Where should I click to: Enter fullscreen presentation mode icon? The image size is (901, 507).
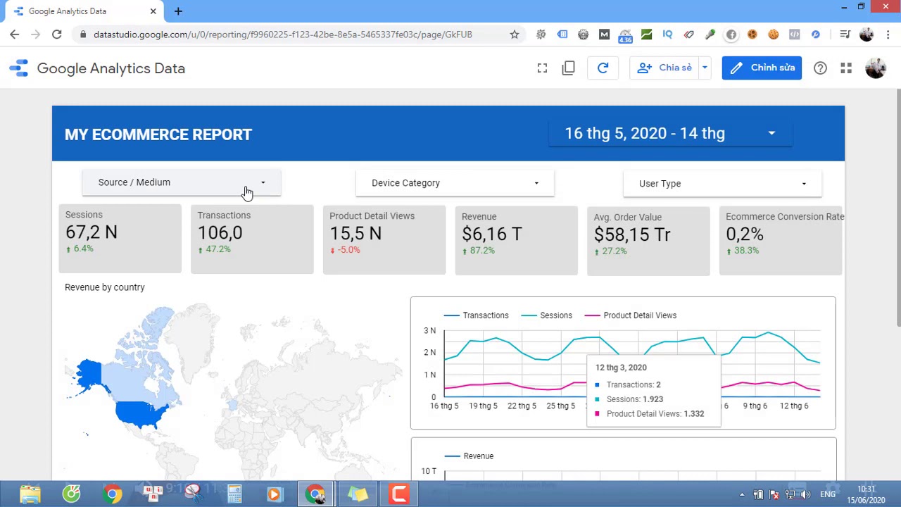pos(542,68)
